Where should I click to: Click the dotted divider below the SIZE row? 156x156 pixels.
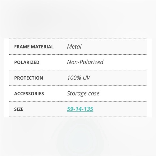78,117
